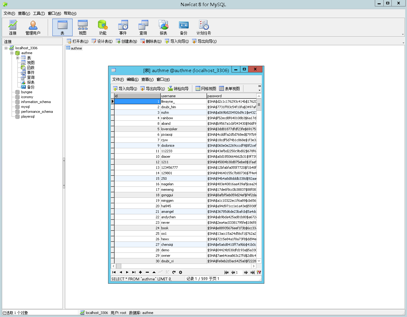Select the cell with username loversjoker
Screen dimensions: 407x317
[183, 129]
